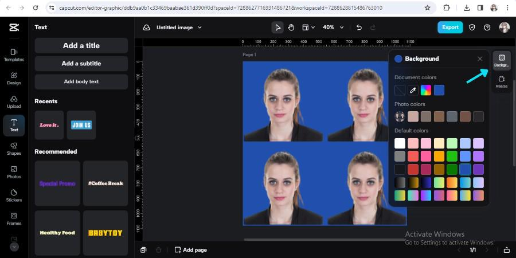Activate the eyedropper color picker
Screen dimensions: 516x258
(413, 90)
